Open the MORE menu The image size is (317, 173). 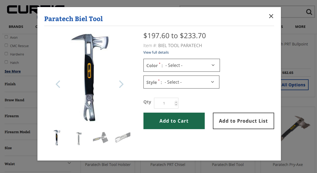300,27
